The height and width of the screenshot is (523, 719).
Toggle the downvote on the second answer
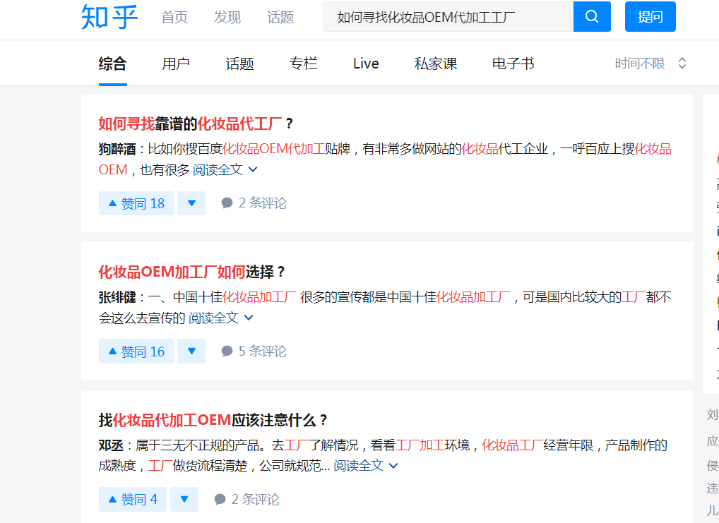(191, 351)
